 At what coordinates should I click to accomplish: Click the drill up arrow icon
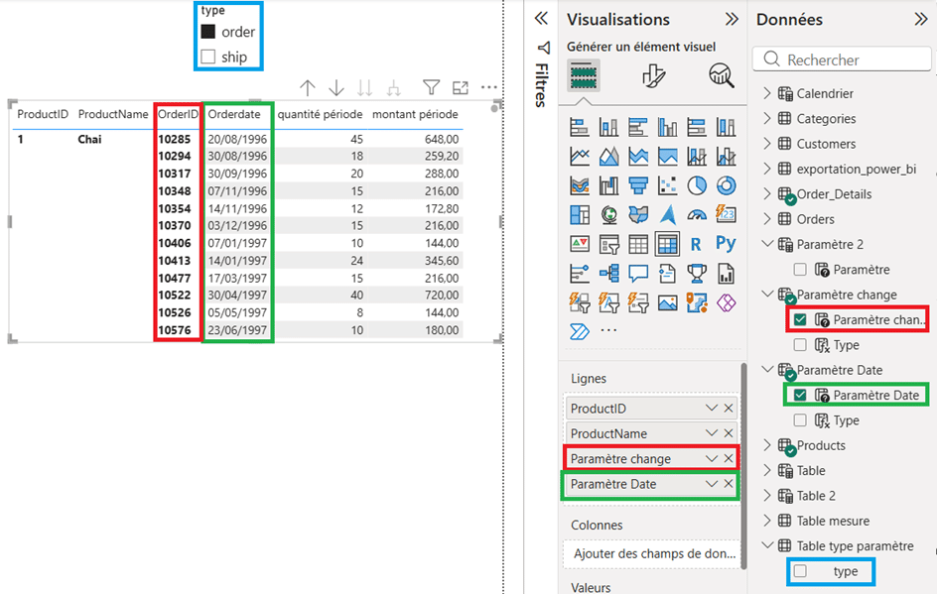308,88
